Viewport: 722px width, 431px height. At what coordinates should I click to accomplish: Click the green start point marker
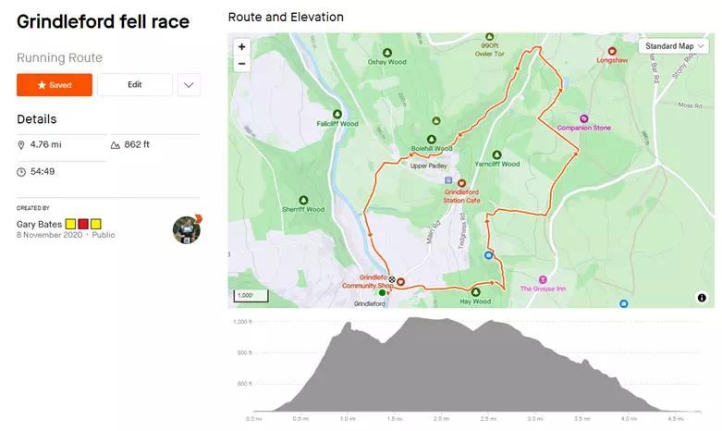[x=383, y=293]
